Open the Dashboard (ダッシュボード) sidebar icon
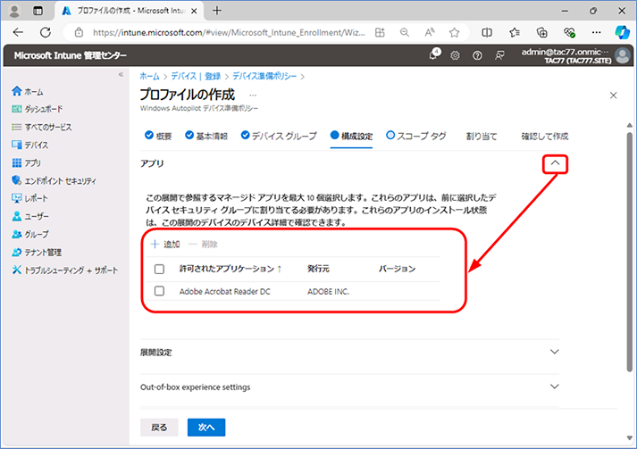The height and width of the screenshot is (449, 637). [17, 109]
